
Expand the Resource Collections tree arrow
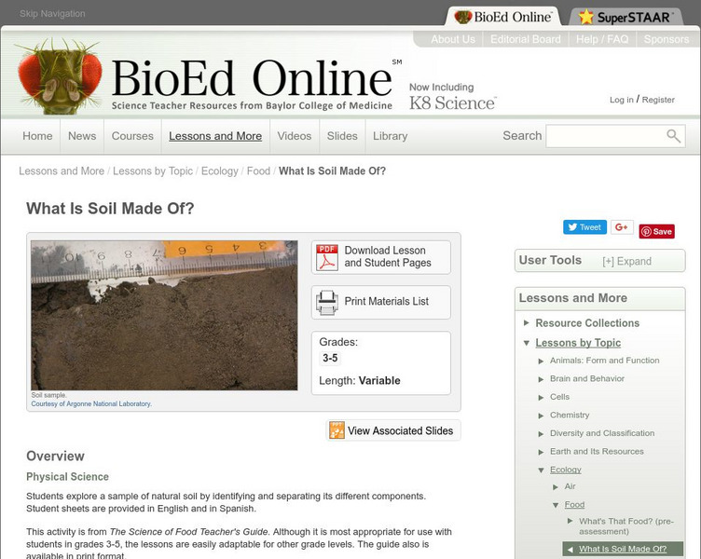coord(526,322)
